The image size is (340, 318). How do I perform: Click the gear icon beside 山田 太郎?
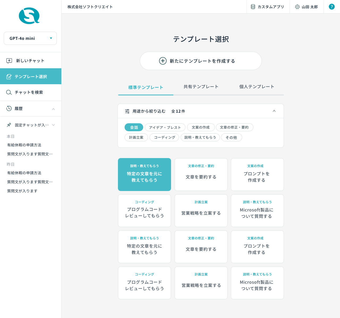click(297, 7)
